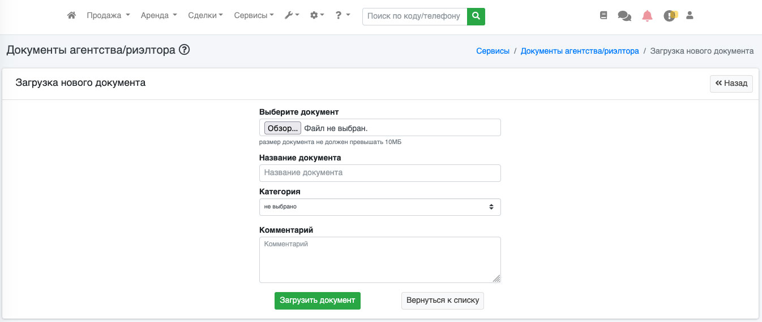
Task: Click the Название документа input field
Action: (380, 173)
